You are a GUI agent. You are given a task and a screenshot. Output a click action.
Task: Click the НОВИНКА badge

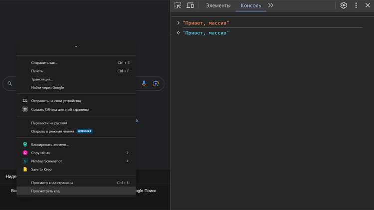[84, 131]
